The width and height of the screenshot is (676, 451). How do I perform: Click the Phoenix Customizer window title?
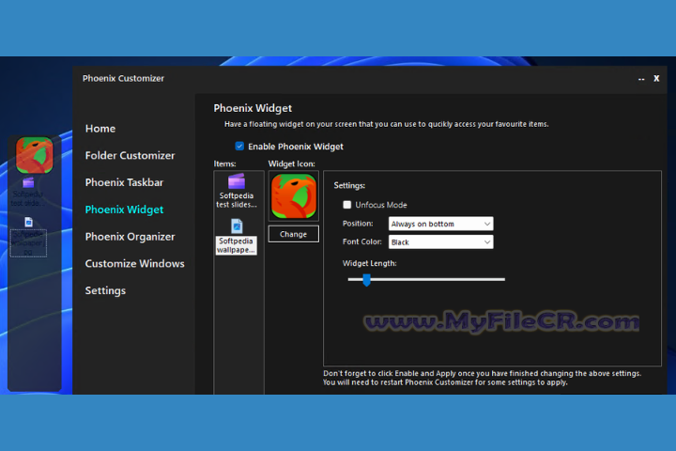pyautogui.click(x=123, y=79)
